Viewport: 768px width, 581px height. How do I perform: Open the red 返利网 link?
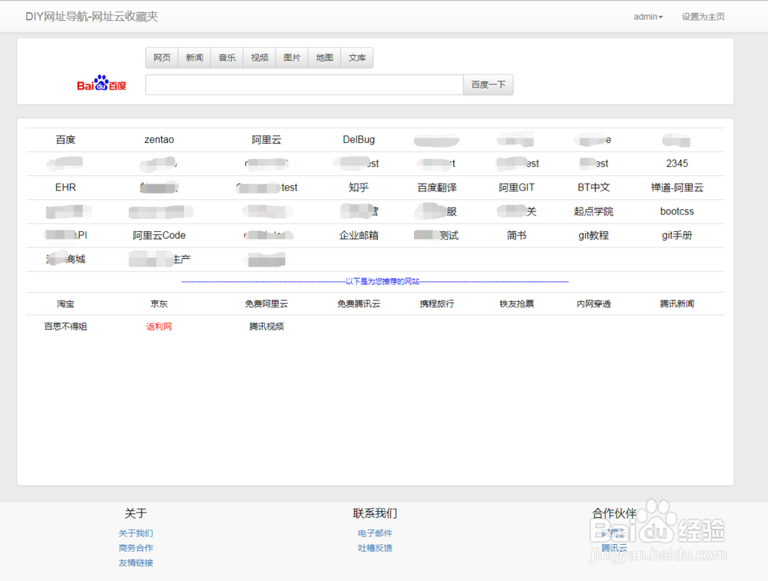click(x=159, y=327)
